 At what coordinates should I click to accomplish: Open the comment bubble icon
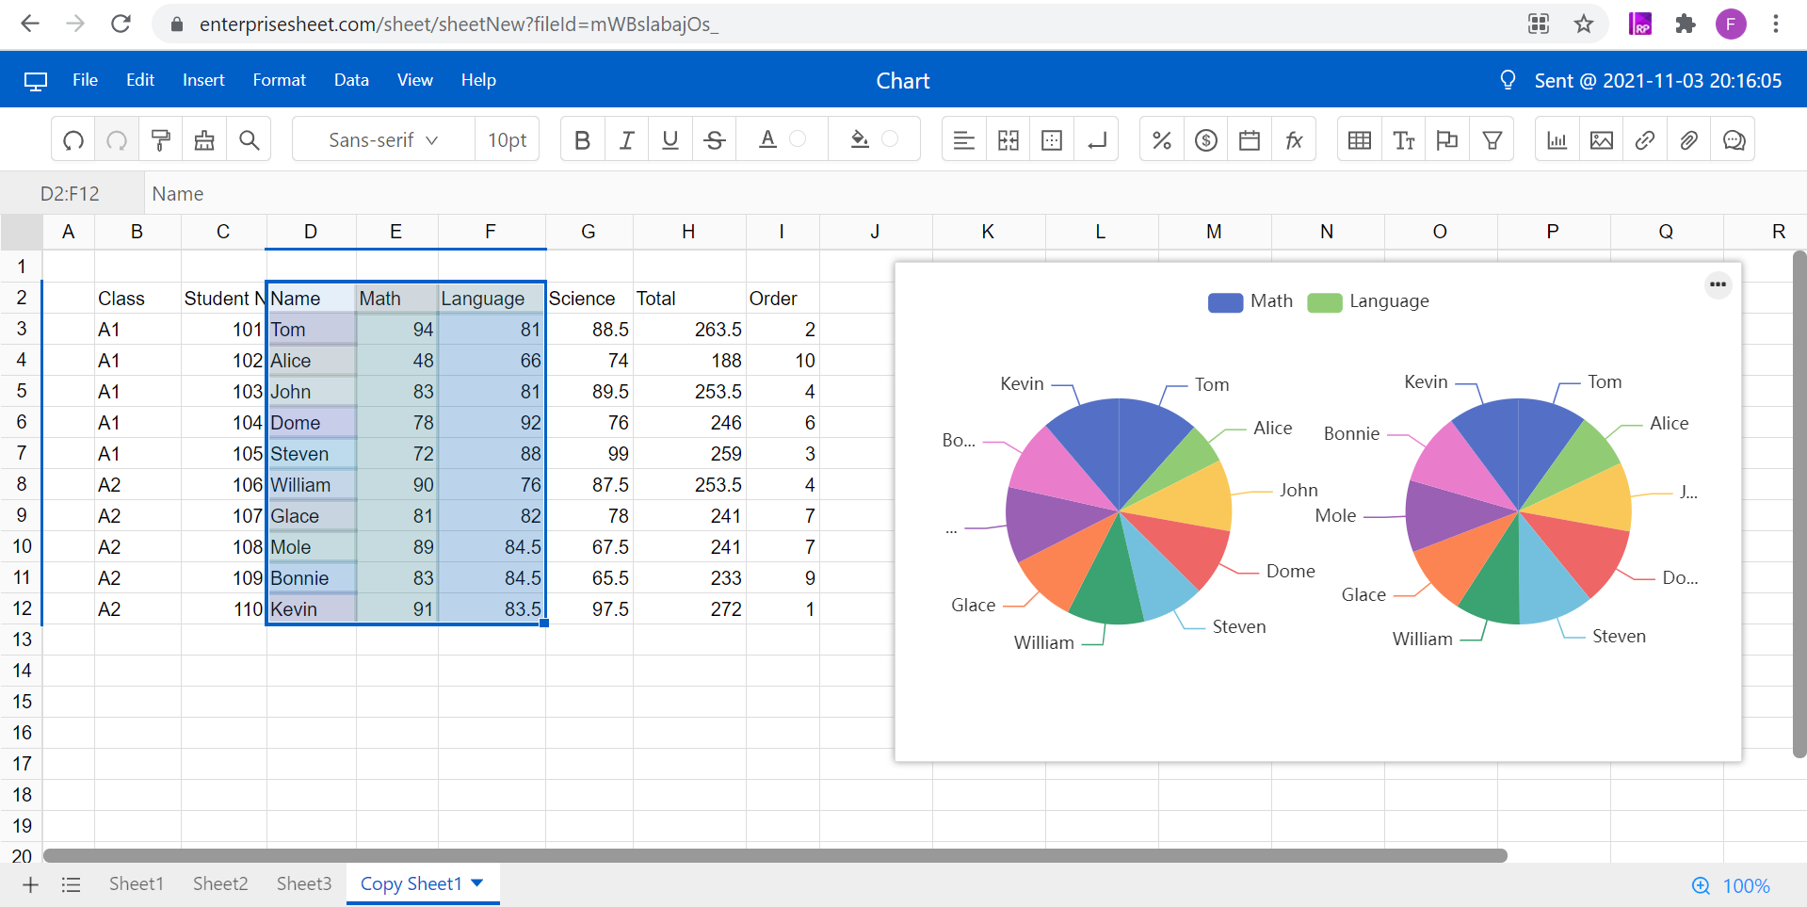point(1733,140)
